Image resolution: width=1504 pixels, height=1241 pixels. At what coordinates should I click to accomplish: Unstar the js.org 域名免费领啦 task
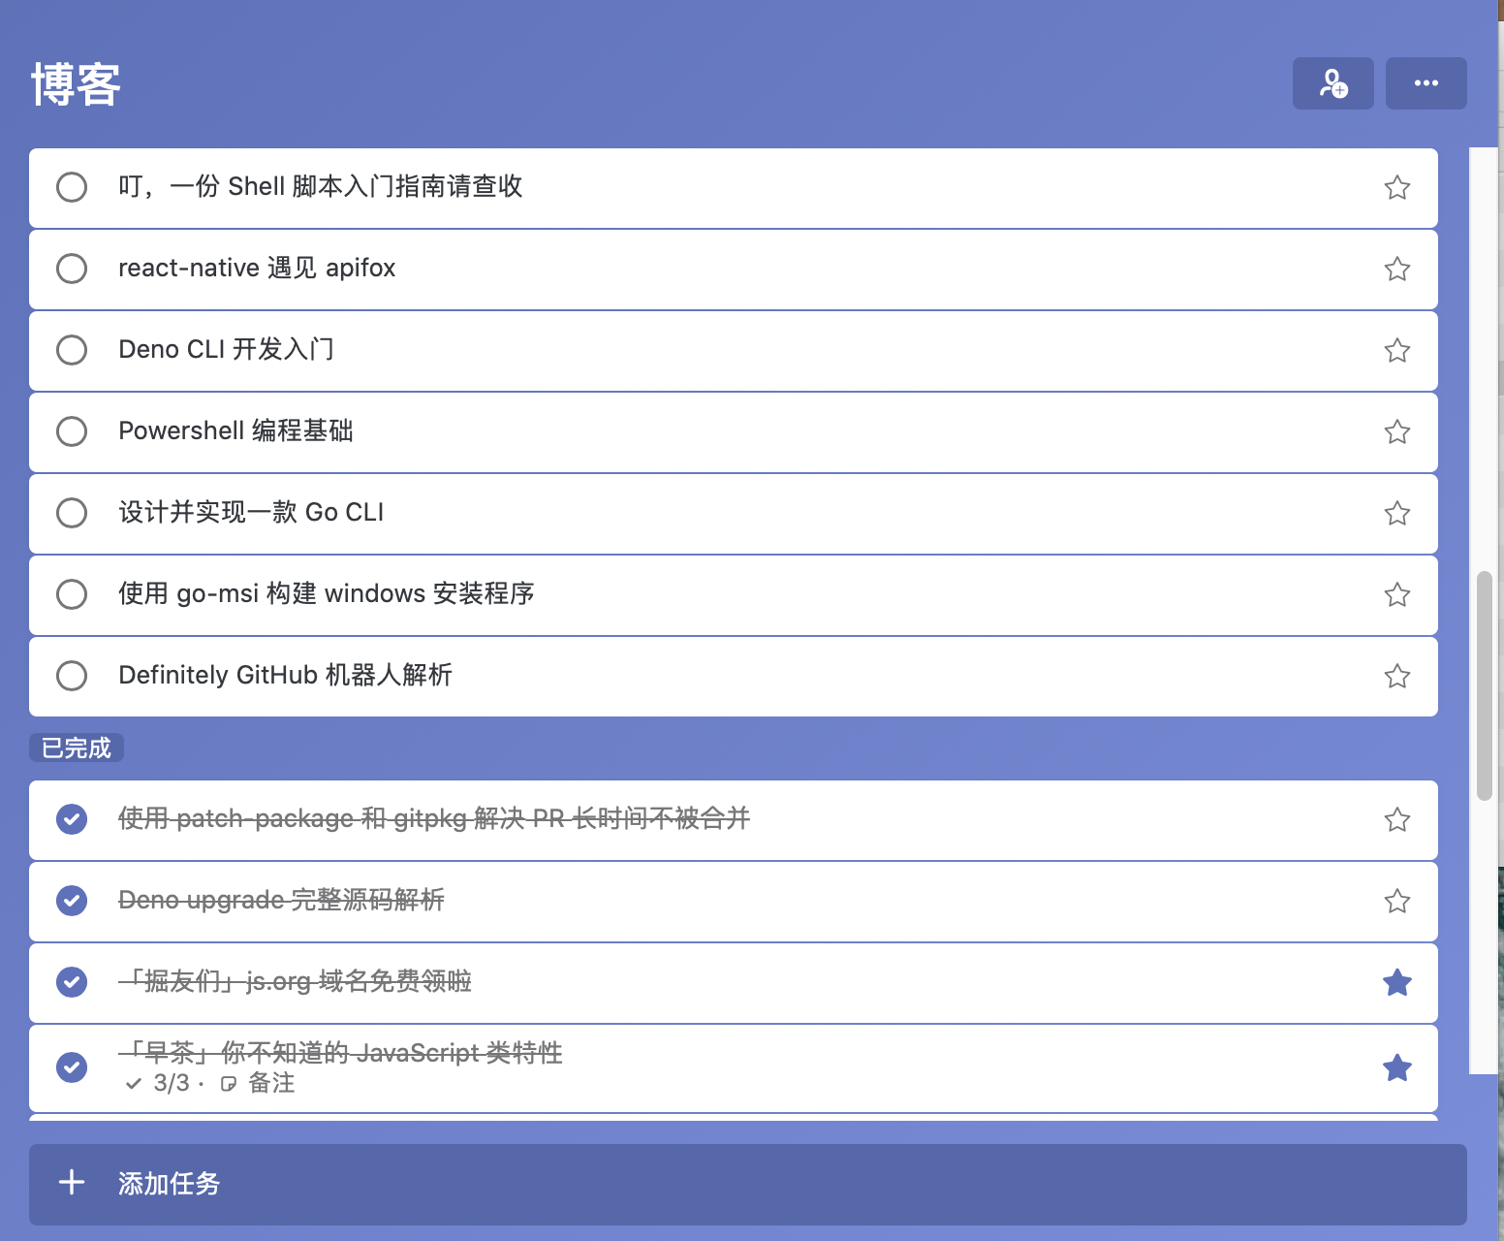click(x=1396, y=982)
